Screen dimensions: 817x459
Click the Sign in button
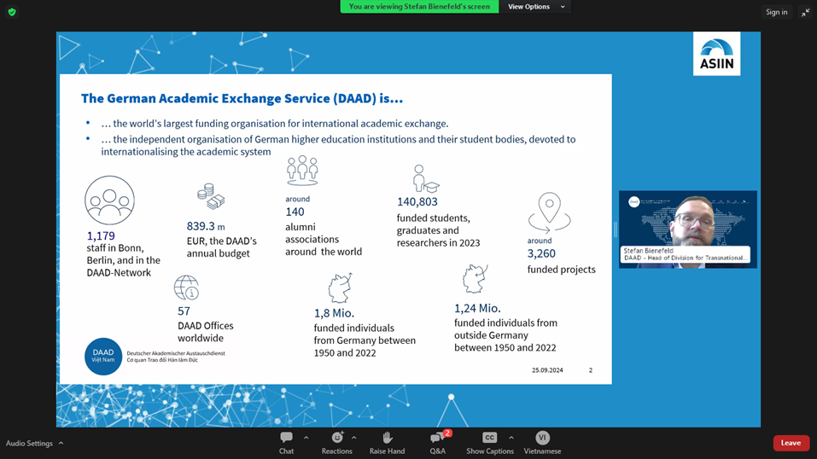(x=776, y=12)
